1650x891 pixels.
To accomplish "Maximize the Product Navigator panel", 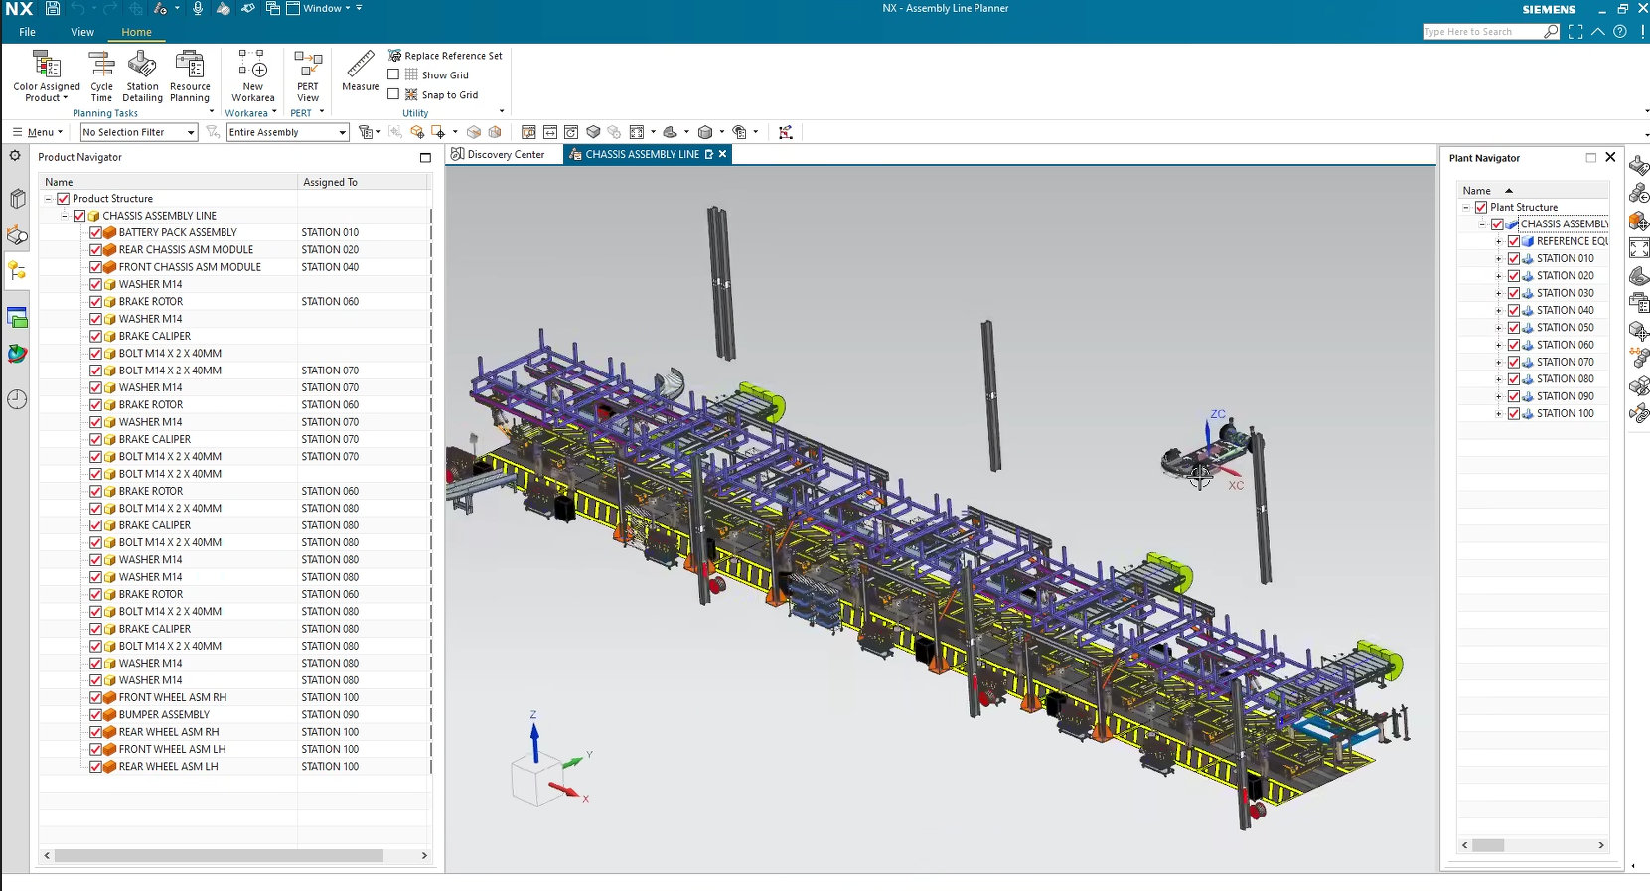I will point(425,157).
